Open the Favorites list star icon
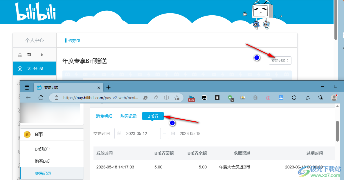Viewport: 344px width, 180px height. point(308,98)
